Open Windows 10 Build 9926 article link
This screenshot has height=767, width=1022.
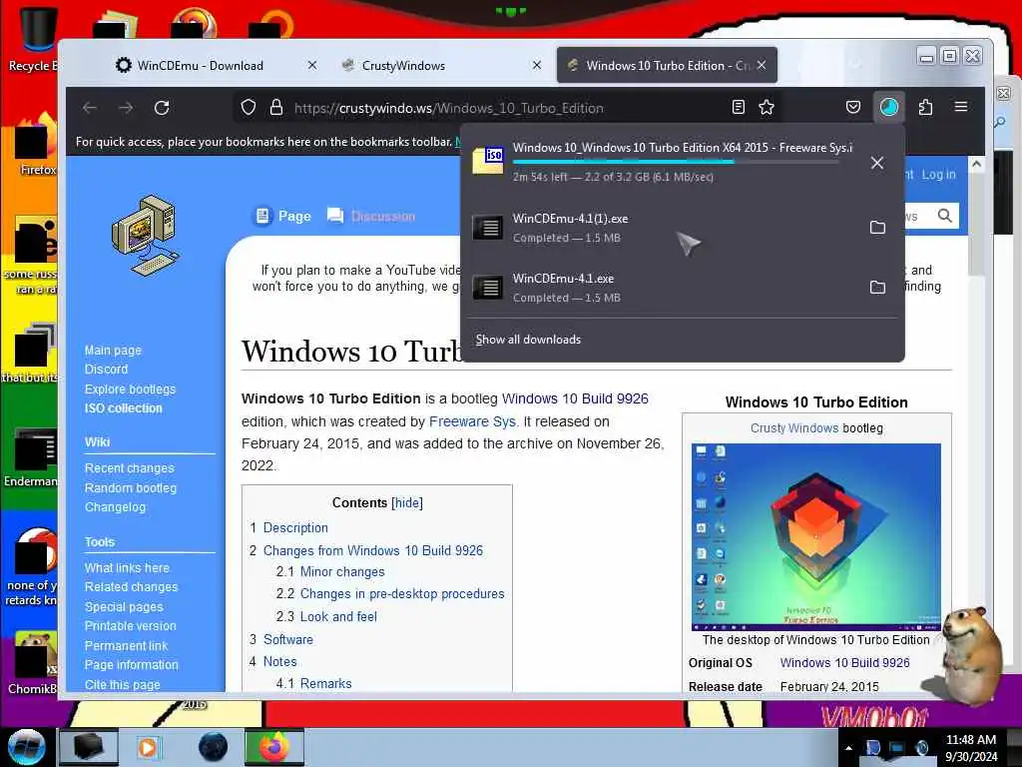click(x=575, y=398)
